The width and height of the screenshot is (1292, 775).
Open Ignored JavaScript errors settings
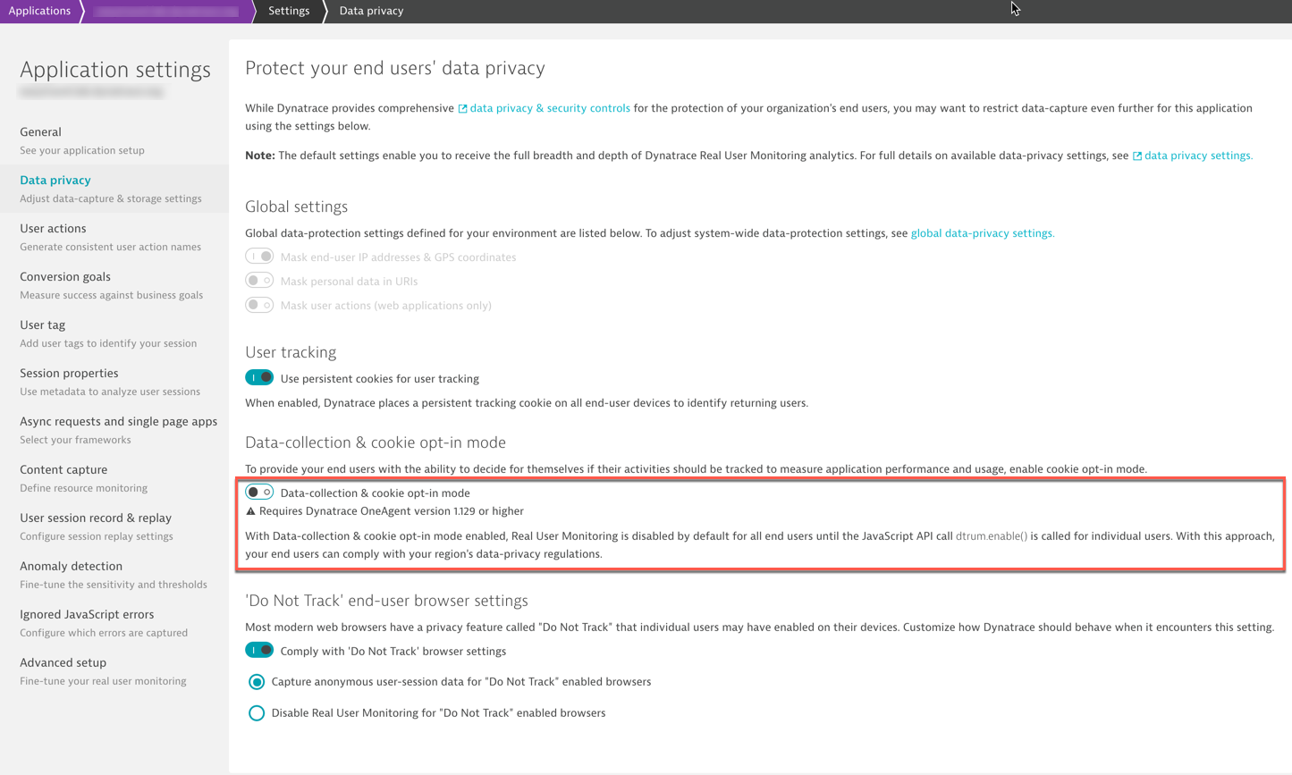click(114, 623)
